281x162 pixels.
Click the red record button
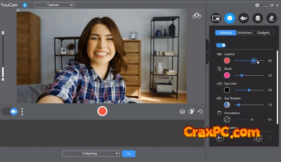103,111
